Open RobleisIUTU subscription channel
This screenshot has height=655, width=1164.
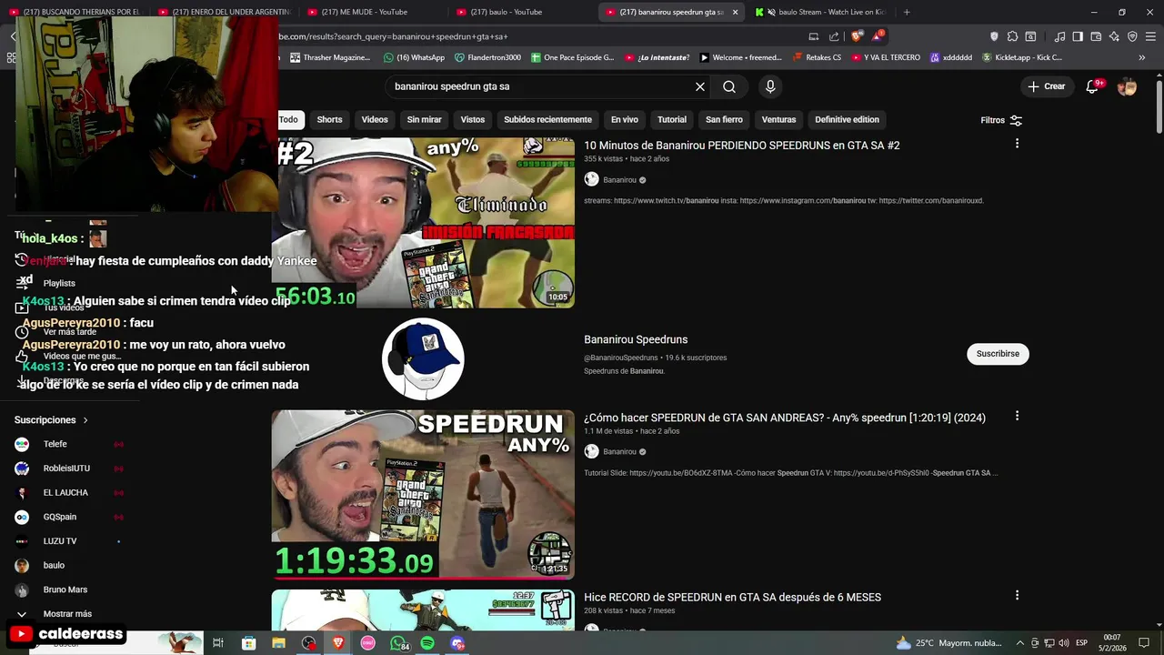pyautogui.click(x=68, y=469)
